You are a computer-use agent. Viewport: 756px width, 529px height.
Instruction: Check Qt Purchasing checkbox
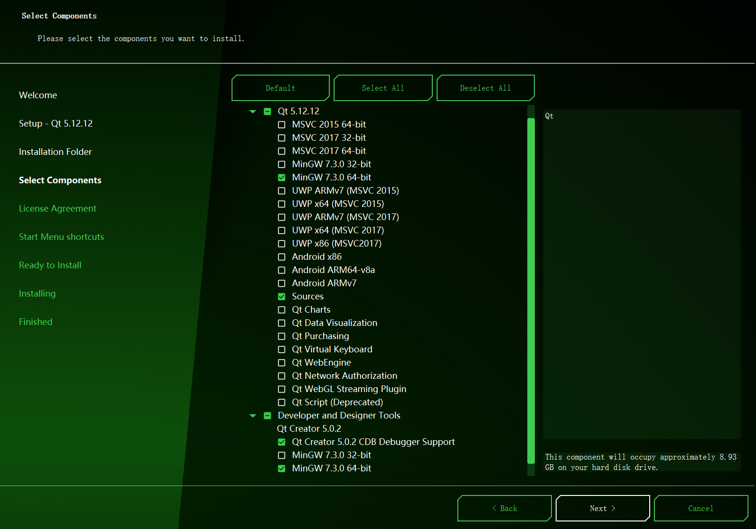(x=282, y=336)
